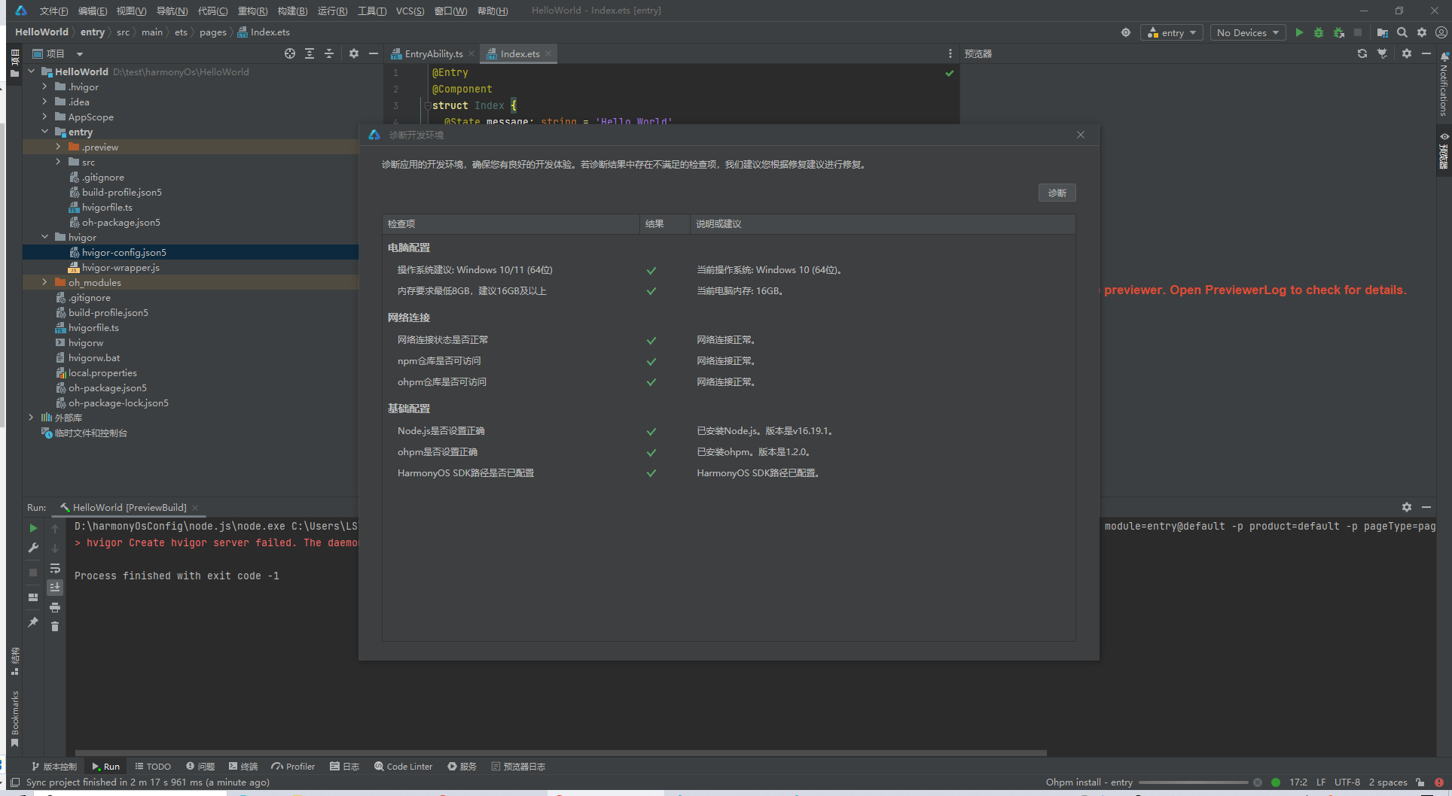Collapse the entry module folder

coord(45,132)
